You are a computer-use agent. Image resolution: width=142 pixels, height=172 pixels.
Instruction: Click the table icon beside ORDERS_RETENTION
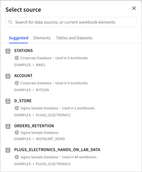[8, 126]
